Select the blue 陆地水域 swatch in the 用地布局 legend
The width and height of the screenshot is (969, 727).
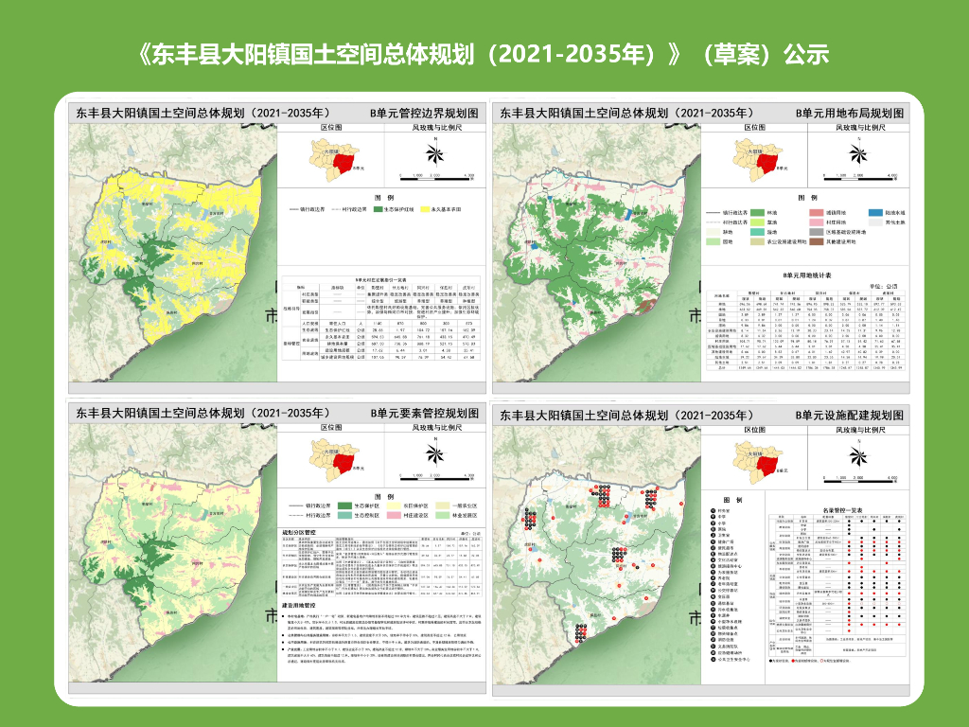pyautogui.click(x=875, y=213)
